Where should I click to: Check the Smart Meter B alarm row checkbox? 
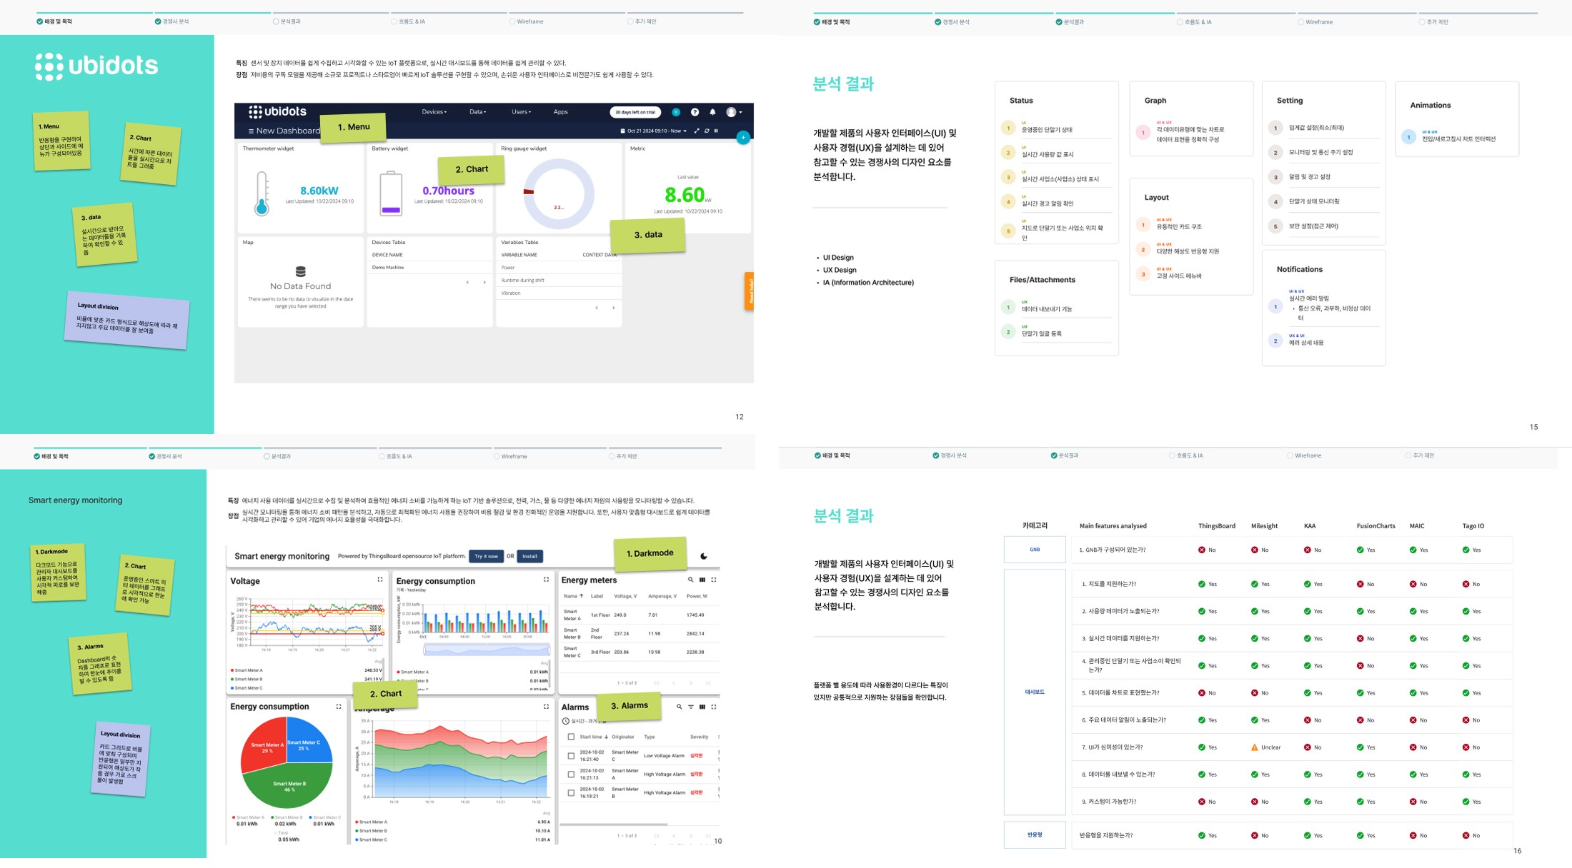click(571, 792)
